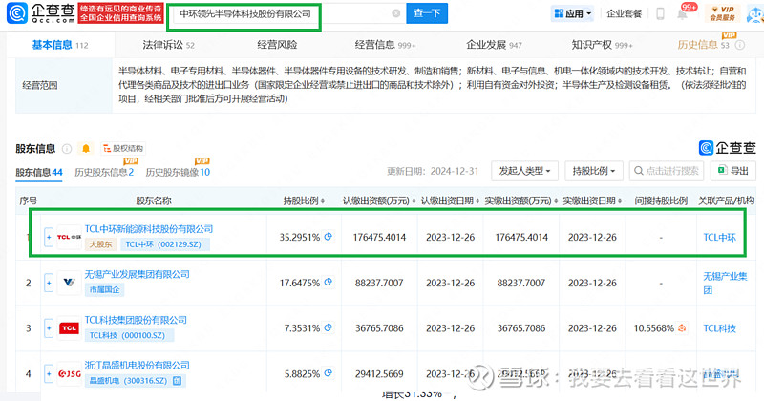The image size is (764, 401).
Task: Click the share icon beside 10.5568%
Action: click(x=682, y=328)
